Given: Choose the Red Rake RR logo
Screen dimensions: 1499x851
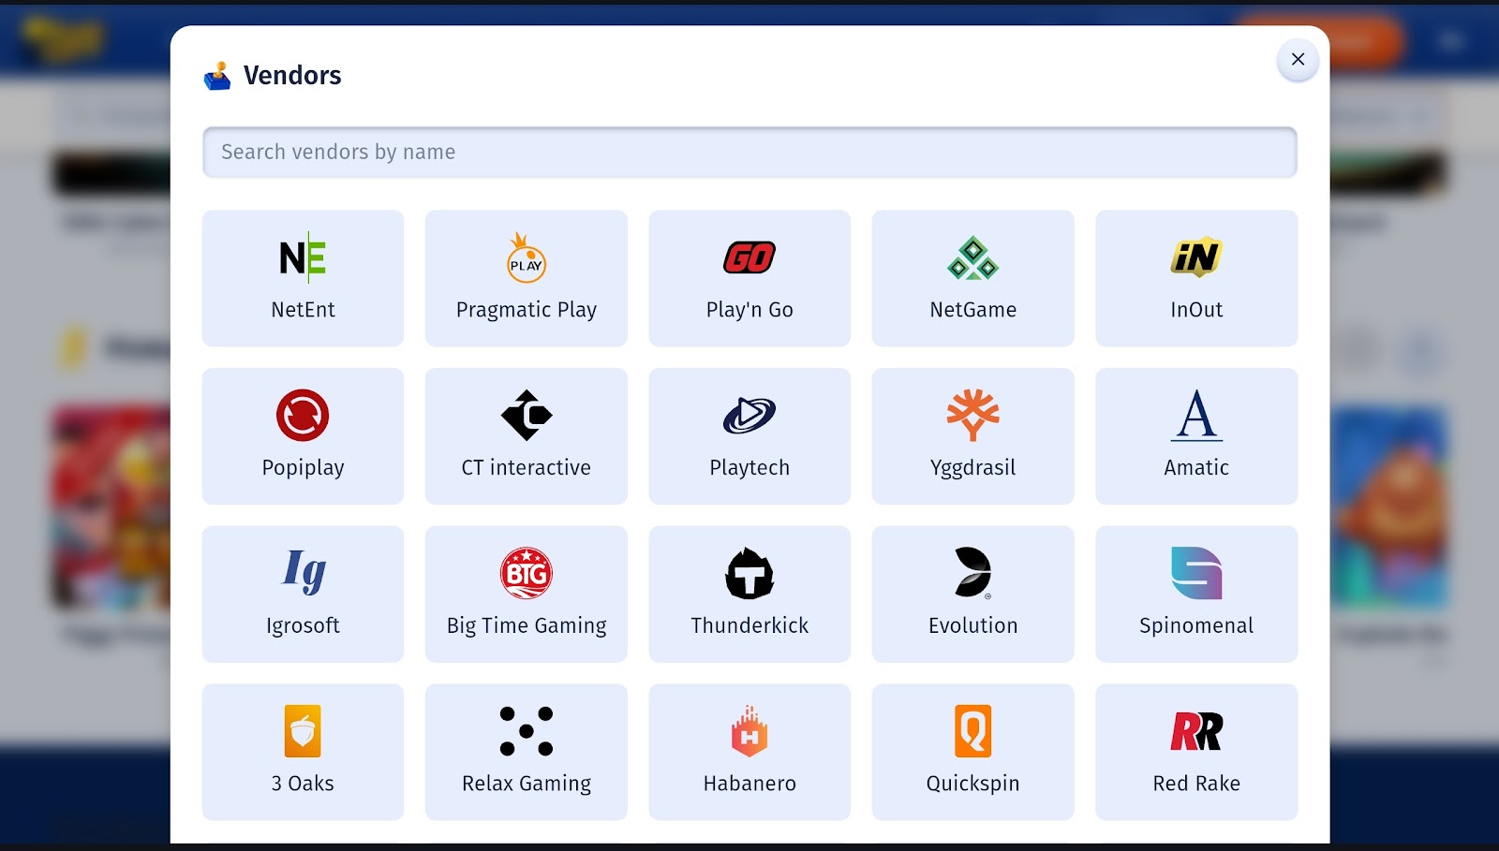Looking at the screenshot, I should point(1196,731).
